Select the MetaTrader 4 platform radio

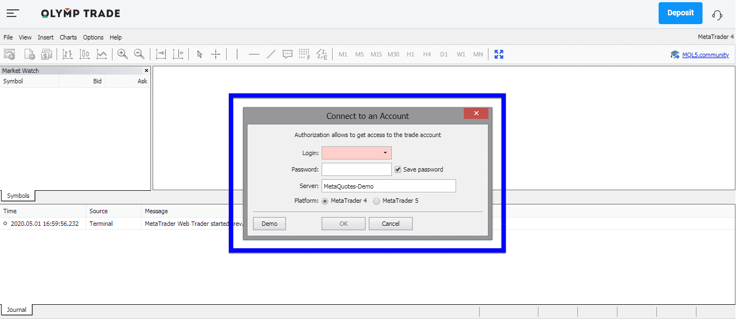click(x=325, y=201)
